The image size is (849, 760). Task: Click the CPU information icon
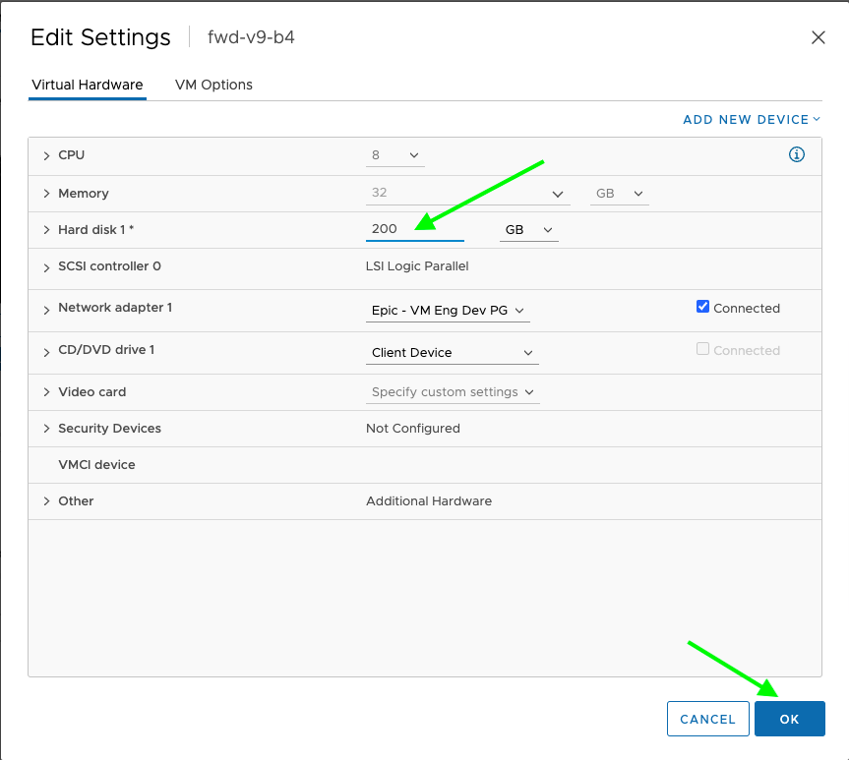click(x=797, y=154)
